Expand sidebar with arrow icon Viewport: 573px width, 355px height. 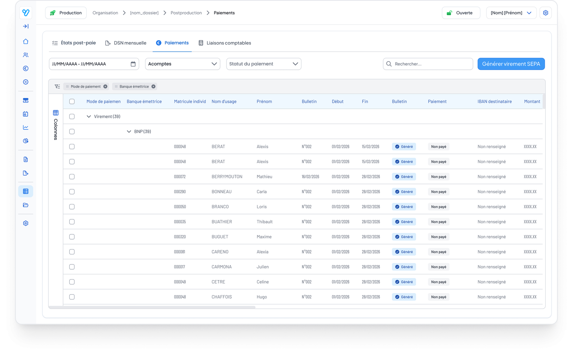tap(26, 26)
